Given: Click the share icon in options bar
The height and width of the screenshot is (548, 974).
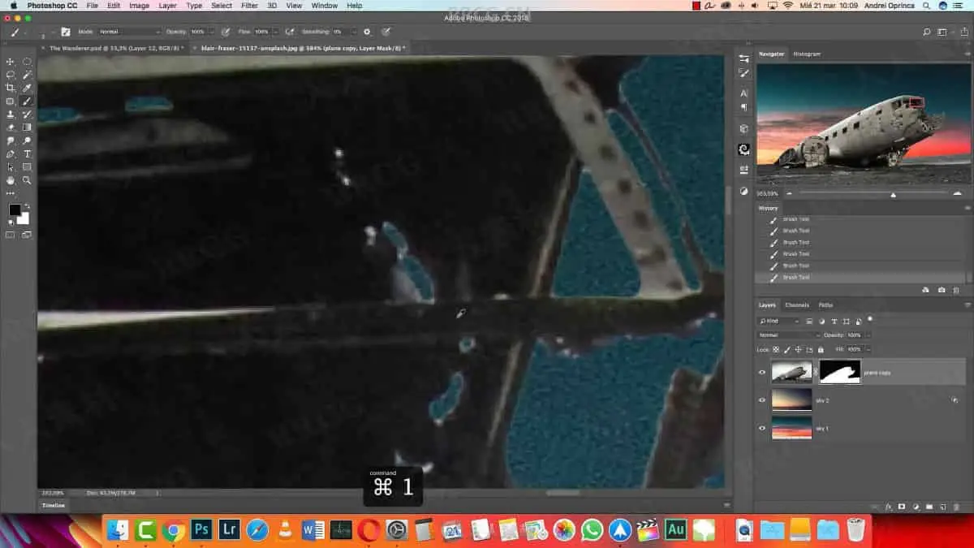Looking at the screenshot, I should [x=963, y=32].
